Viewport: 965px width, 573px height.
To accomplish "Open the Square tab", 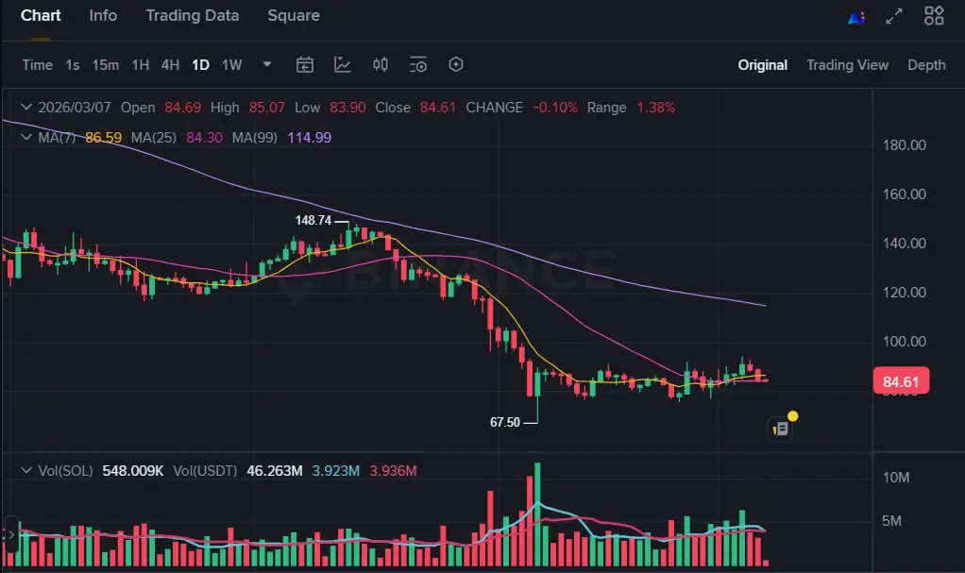I will 293,16.
